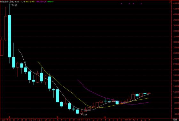Click the small red box icon at top-right of chart
Viewport: 179px width, 121px height.
tap(170, 2)
